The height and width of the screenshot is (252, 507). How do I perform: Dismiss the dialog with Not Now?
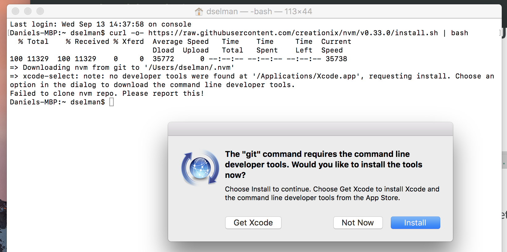358,223
